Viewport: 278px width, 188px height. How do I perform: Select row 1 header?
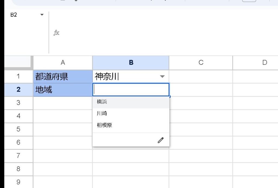[18, 76]
